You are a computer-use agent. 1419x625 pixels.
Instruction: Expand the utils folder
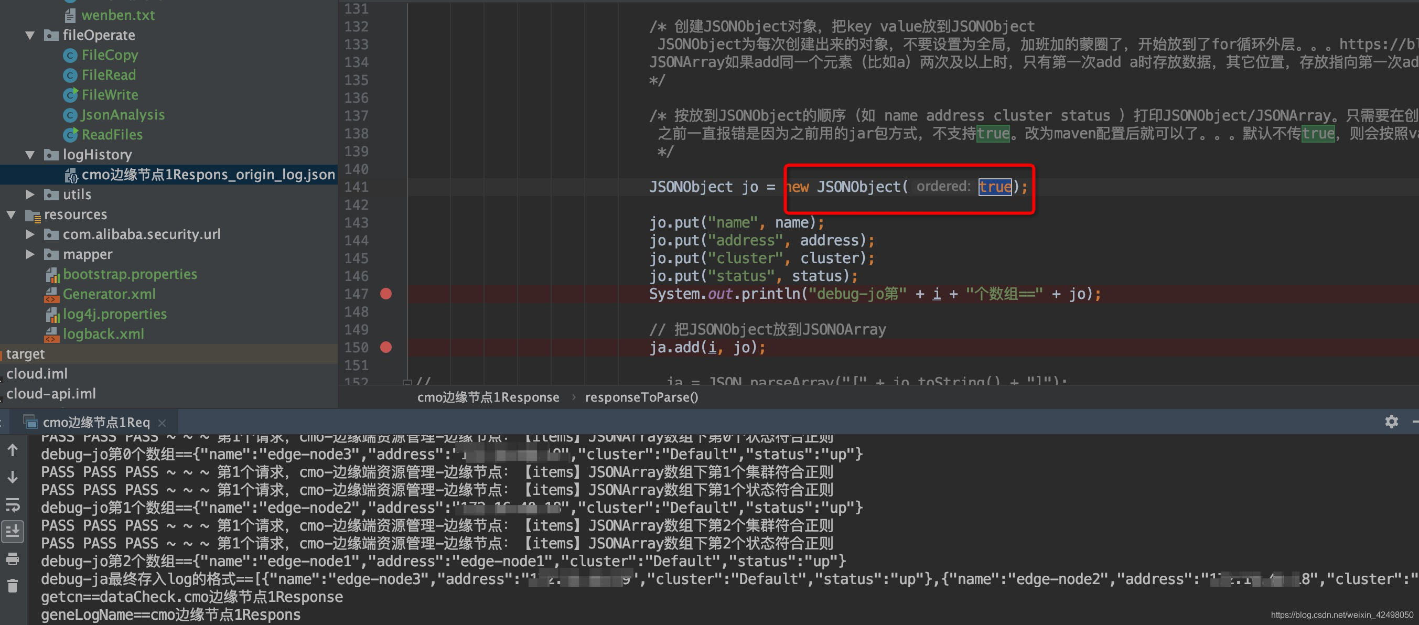[x=30, y=195]
